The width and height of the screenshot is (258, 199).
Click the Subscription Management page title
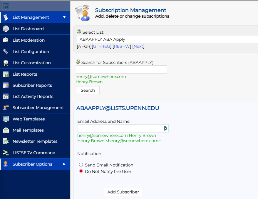tap(131, 10)
